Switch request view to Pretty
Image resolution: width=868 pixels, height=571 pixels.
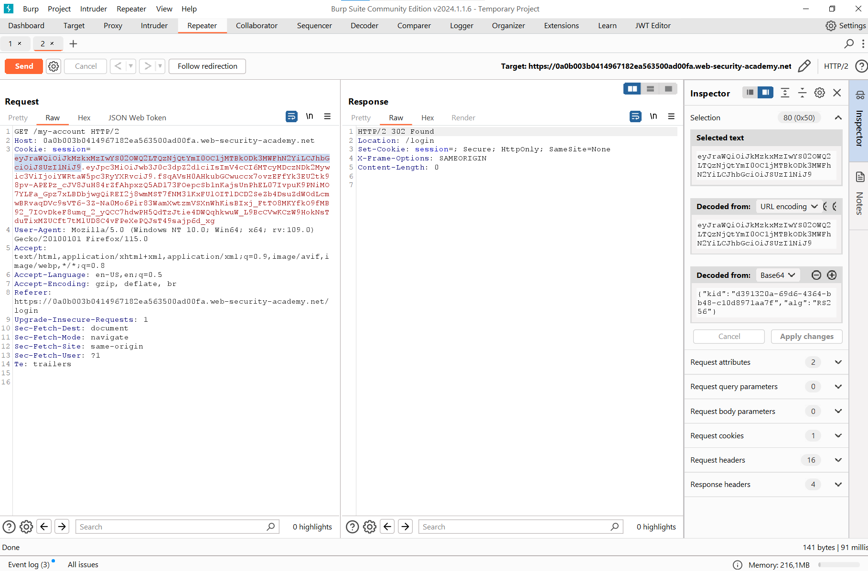coord(18,118)
